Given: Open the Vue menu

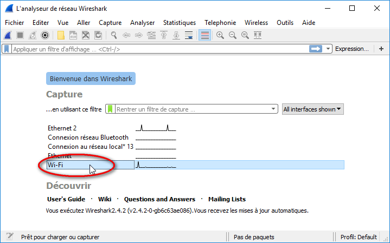Looking at the screenshot, I should click(x=63, y=23).
